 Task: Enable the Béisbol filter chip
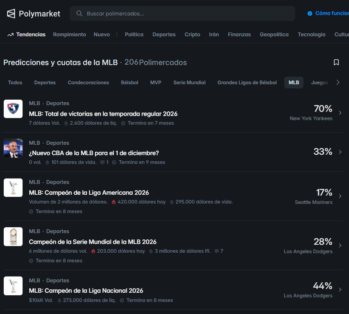click(x=129, y=83)
